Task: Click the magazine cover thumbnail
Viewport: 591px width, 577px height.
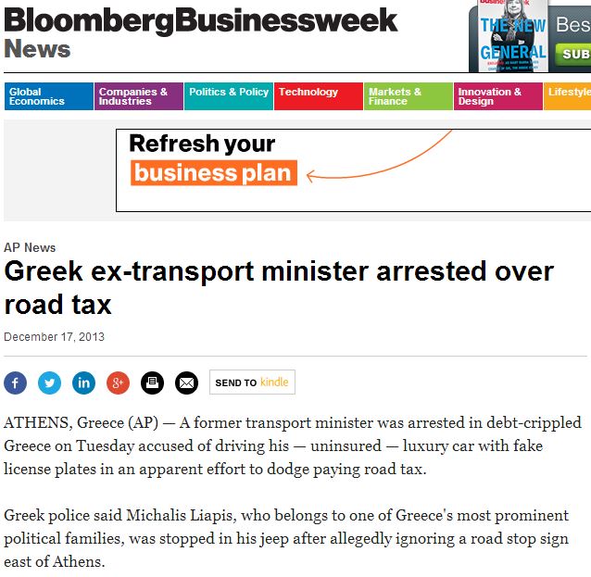Action: tap(511, 35)
